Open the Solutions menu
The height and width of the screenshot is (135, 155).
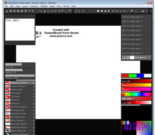pos(34,6)
